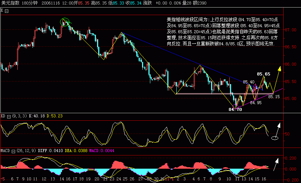The width and height of the screenshot is (301, 183).
Task: Click the 85.65 peak price annotation
Action: pyautogui.click(x=264, y=74)
